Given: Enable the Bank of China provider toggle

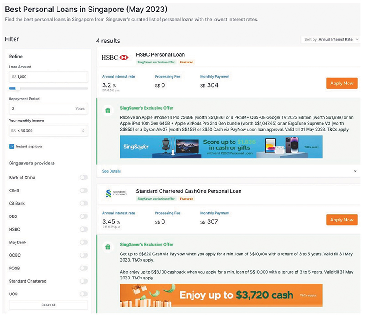Looking at the screenshot, I should pos(83,178).
